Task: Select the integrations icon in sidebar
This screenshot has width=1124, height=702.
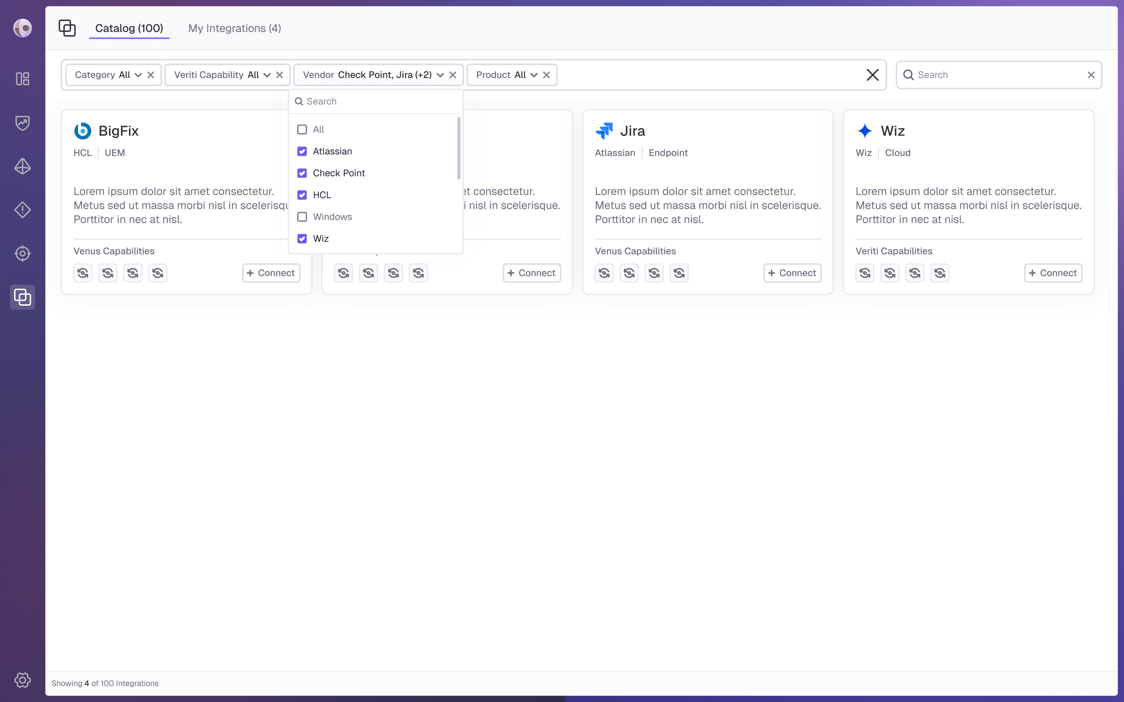Action: point(22,297)
